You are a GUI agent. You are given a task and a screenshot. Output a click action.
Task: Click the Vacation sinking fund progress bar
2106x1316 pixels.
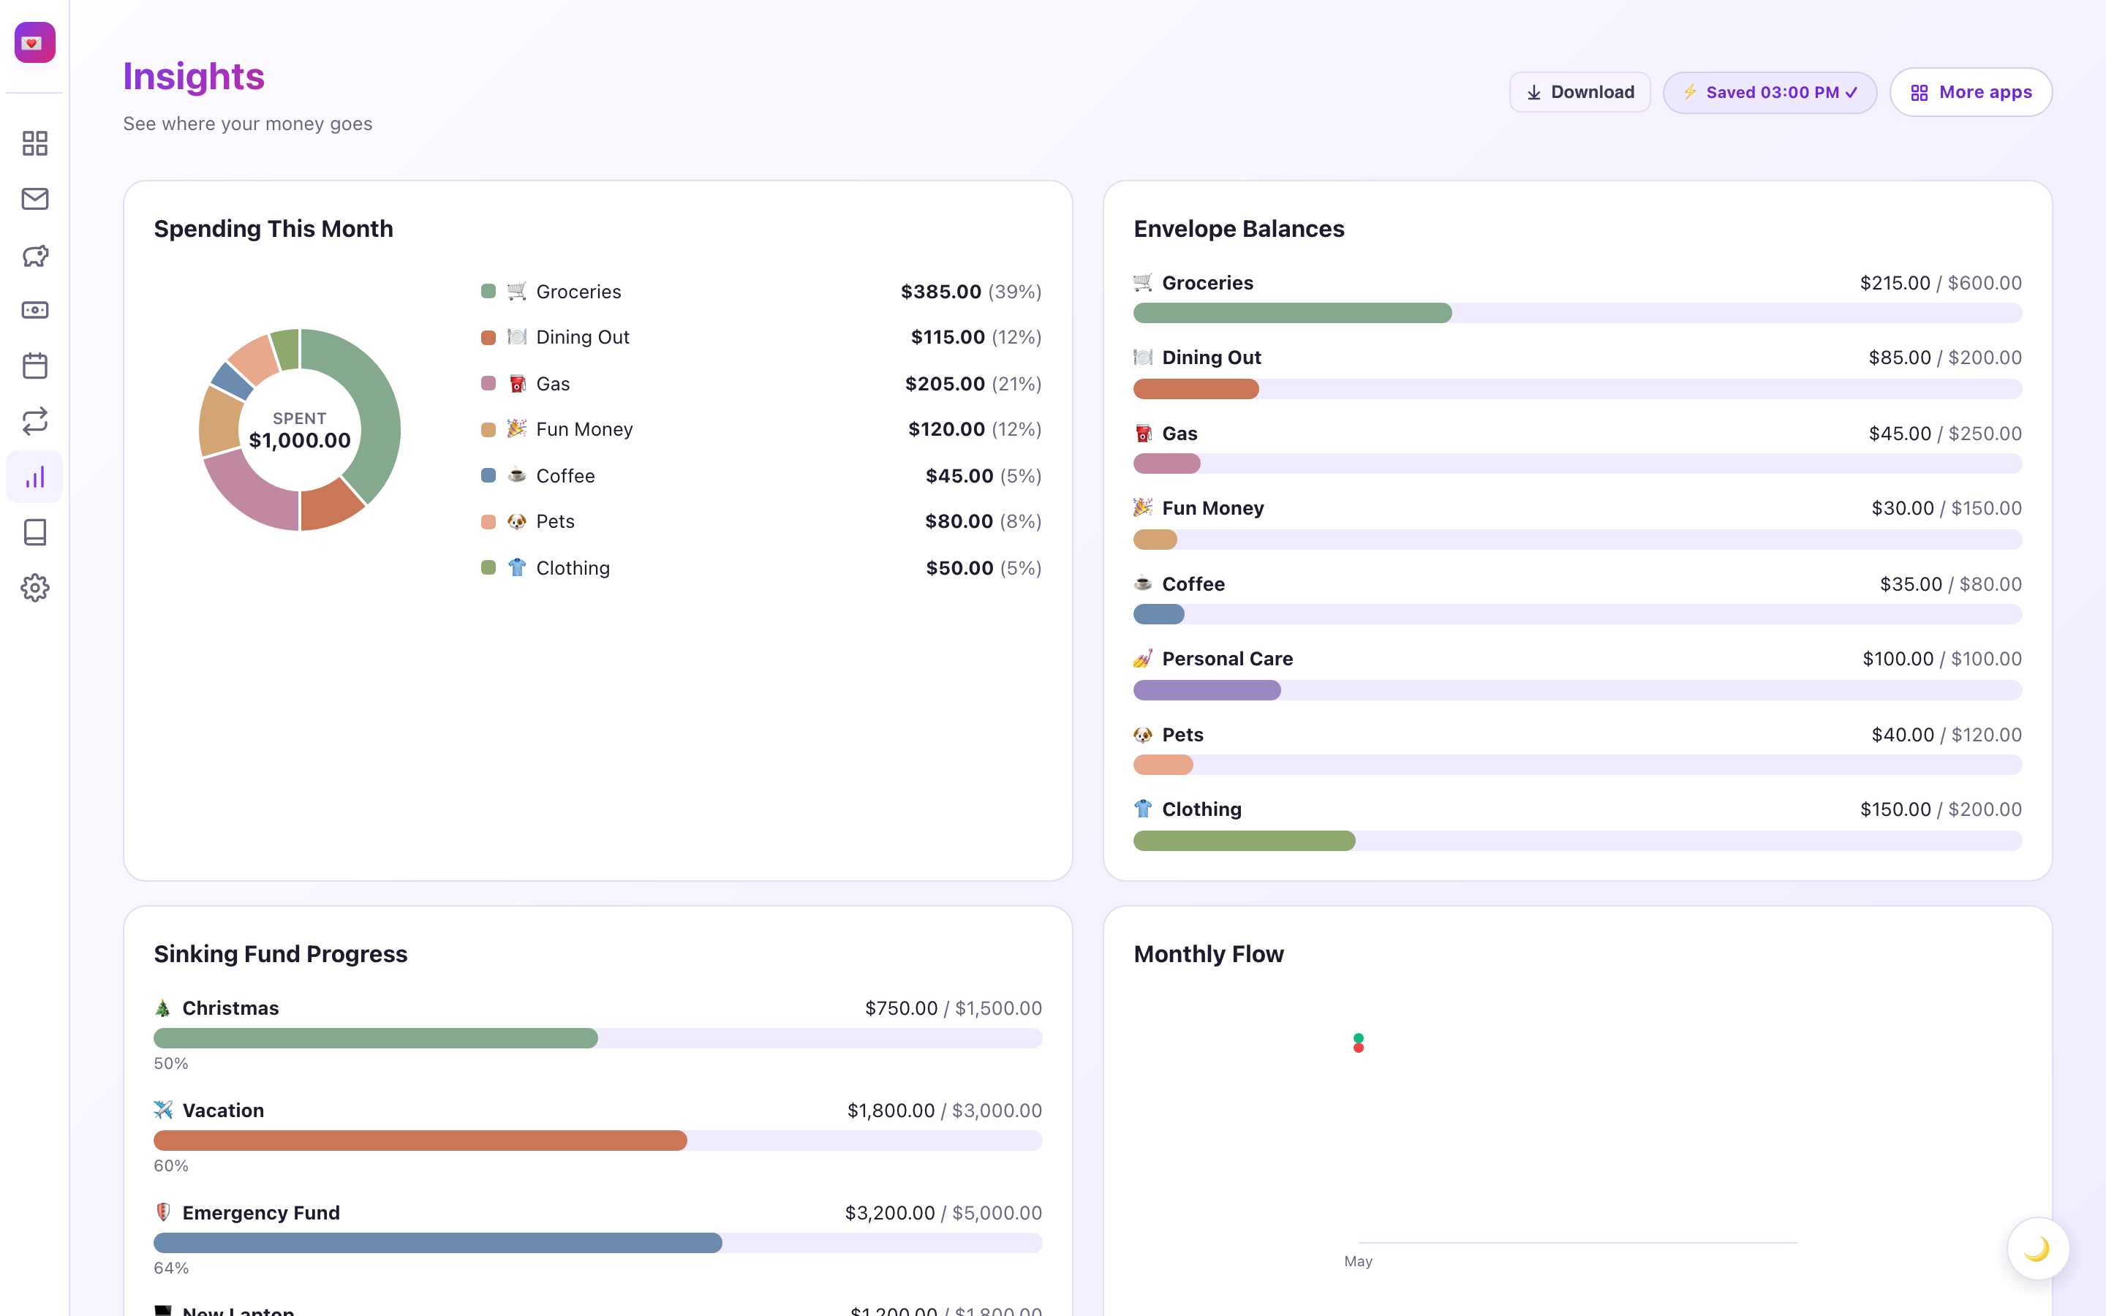(598, 1141)
